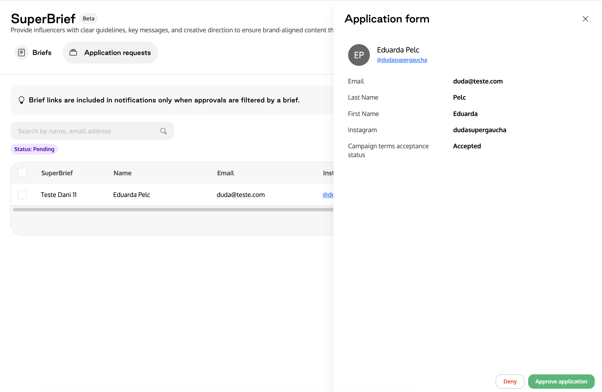
Task: Click the Teste Dani 11 cell
Action: tap(59, 194)
